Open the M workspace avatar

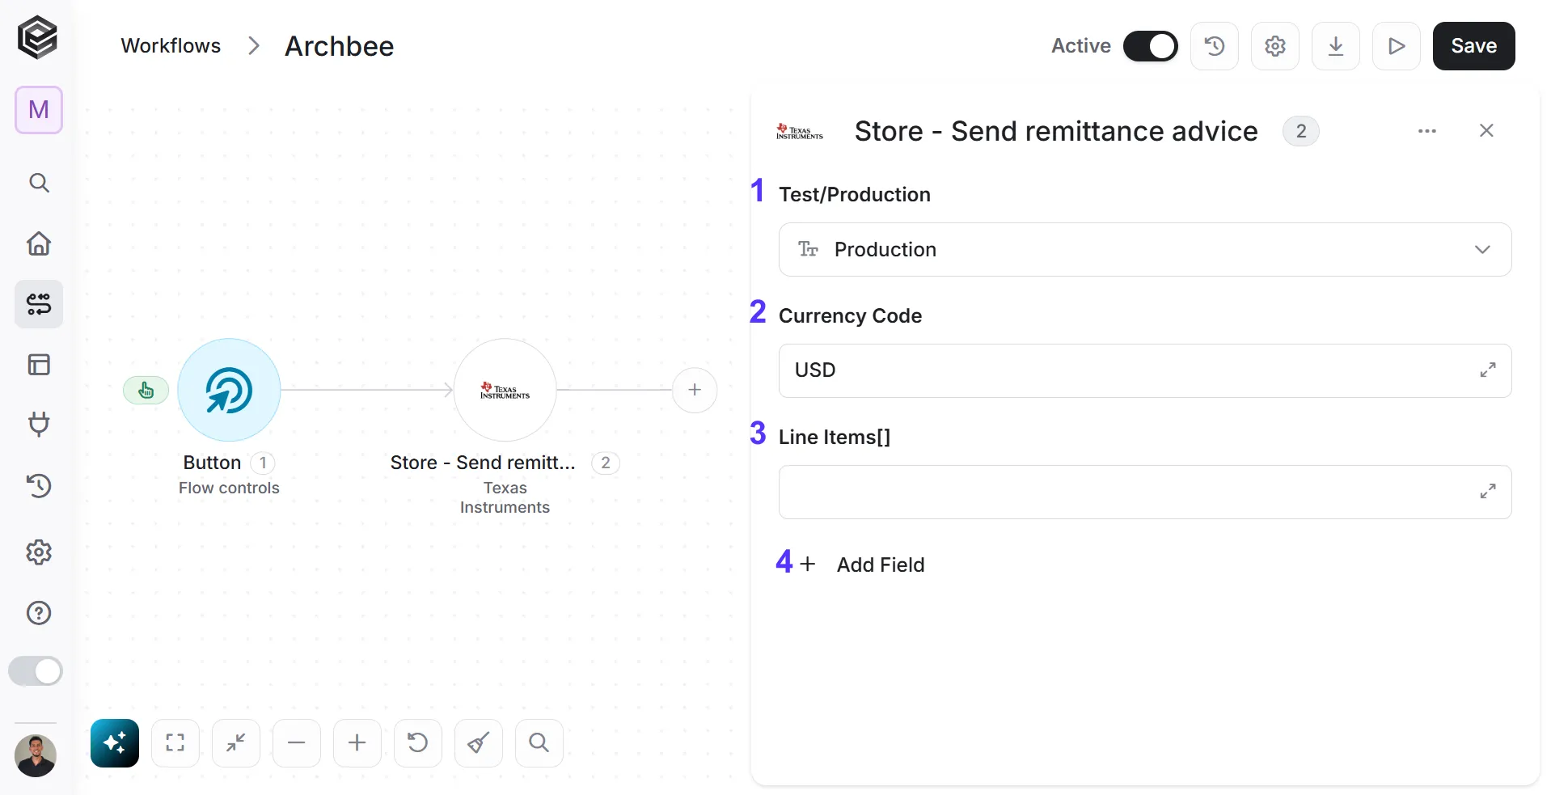[39, 110]
